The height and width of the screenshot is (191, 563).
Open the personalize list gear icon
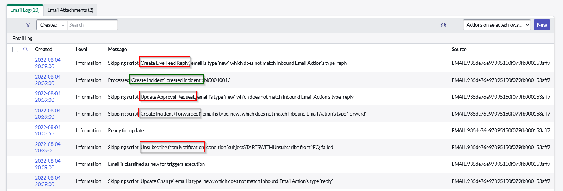pyautogui.click(x=443, y=25)
